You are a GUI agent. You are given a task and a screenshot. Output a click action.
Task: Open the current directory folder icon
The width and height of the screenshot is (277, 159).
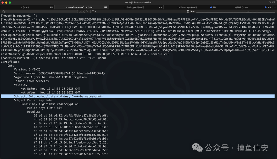[x=93, y=11]
